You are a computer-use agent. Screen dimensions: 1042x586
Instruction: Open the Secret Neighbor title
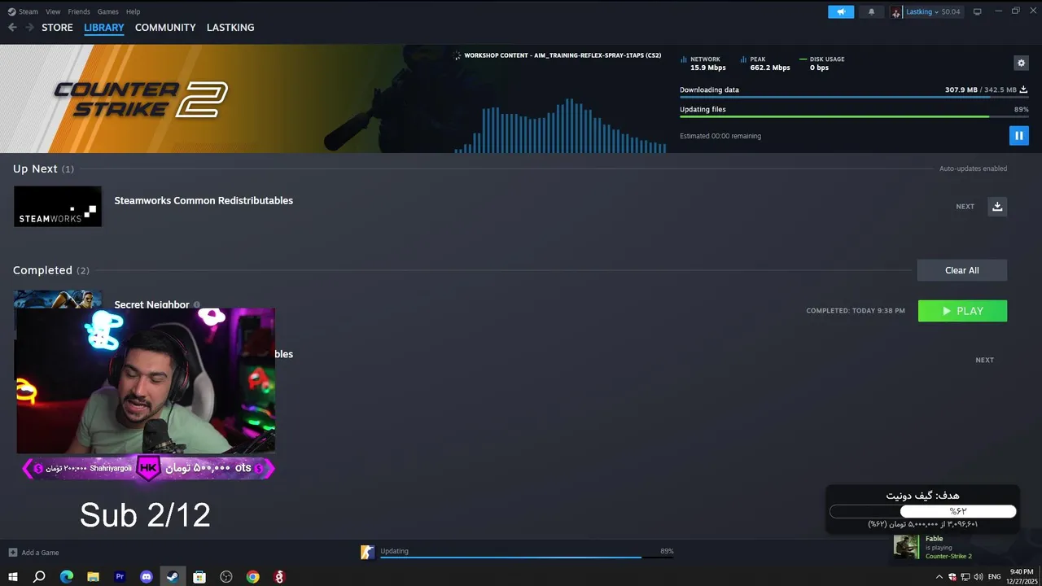point(151,304)
